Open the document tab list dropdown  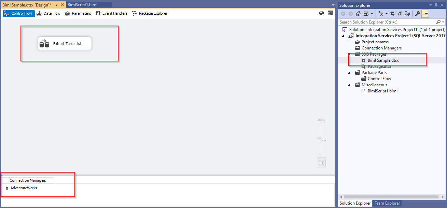click(x=333, y=5)
